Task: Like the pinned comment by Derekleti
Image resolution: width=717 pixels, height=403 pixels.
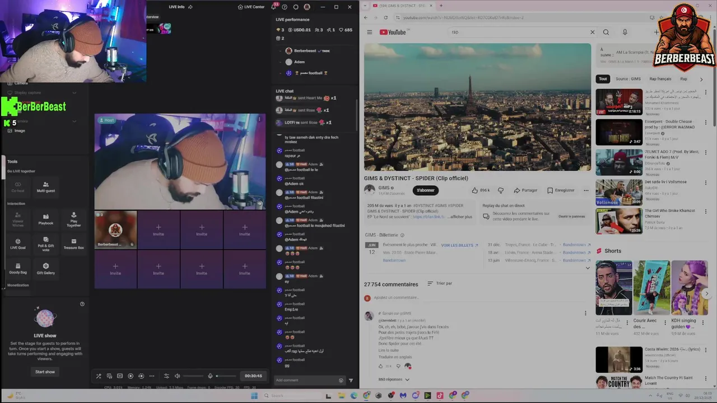Action: 381,366
